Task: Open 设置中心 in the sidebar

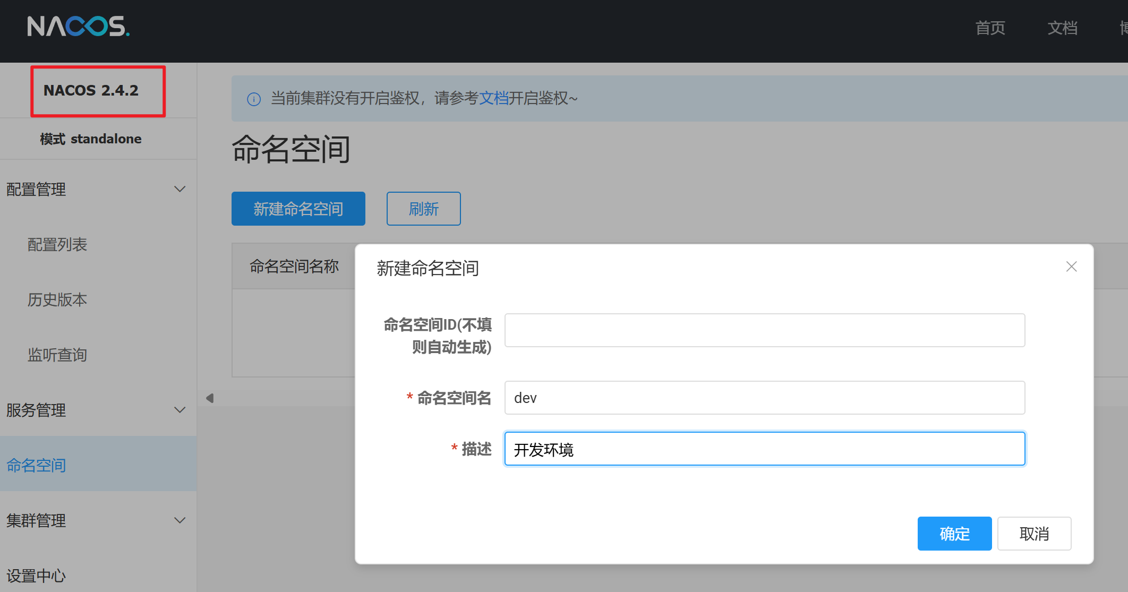Action: click(36, 576)
